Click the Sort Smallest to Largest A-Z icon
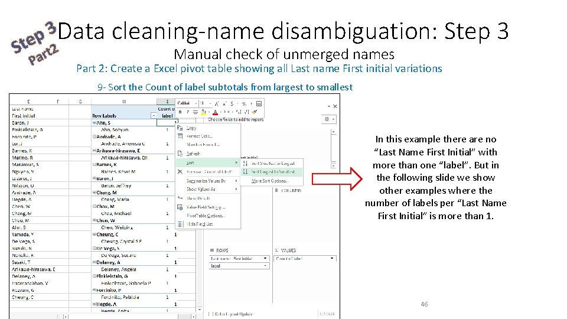Viewport: 567px width, 319px height. click(246, 164)
